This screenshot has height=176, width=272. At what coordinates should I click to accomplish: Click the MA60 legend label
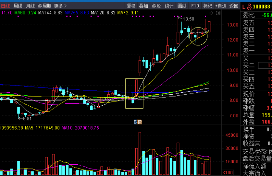click(25, 13)
